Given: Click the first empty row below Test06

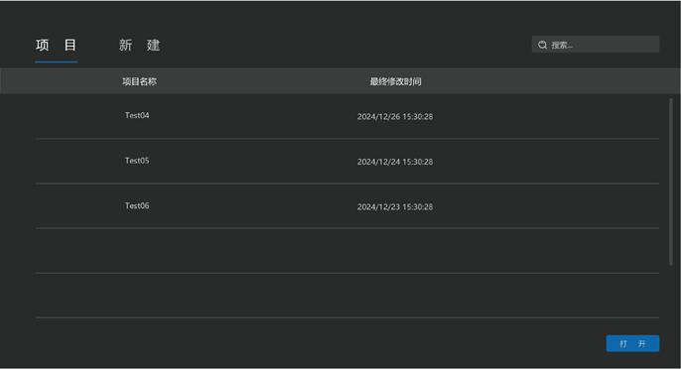Looking at the screenshot, I should [x=347, y=251].
